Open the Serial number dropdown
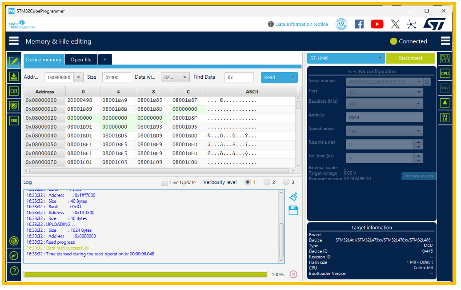461x290 pixels. click(x=384, y=82)
